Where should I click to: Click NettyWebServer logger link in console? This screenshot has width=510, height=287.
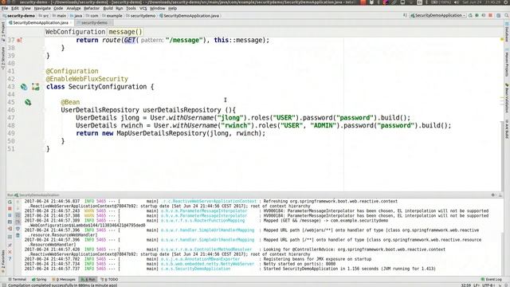[207, 264]
